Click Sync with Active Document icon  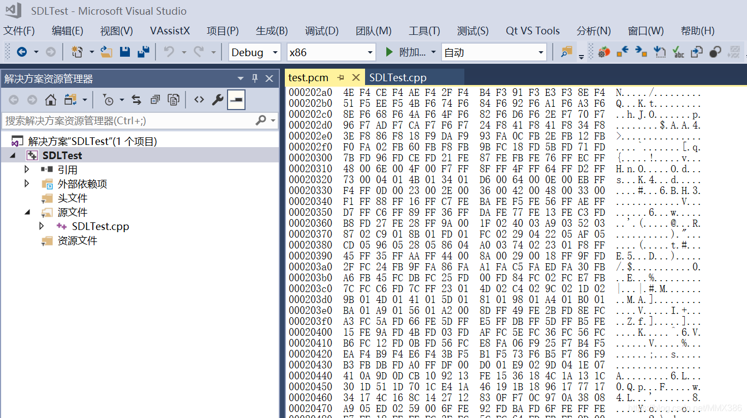[136, 100]
